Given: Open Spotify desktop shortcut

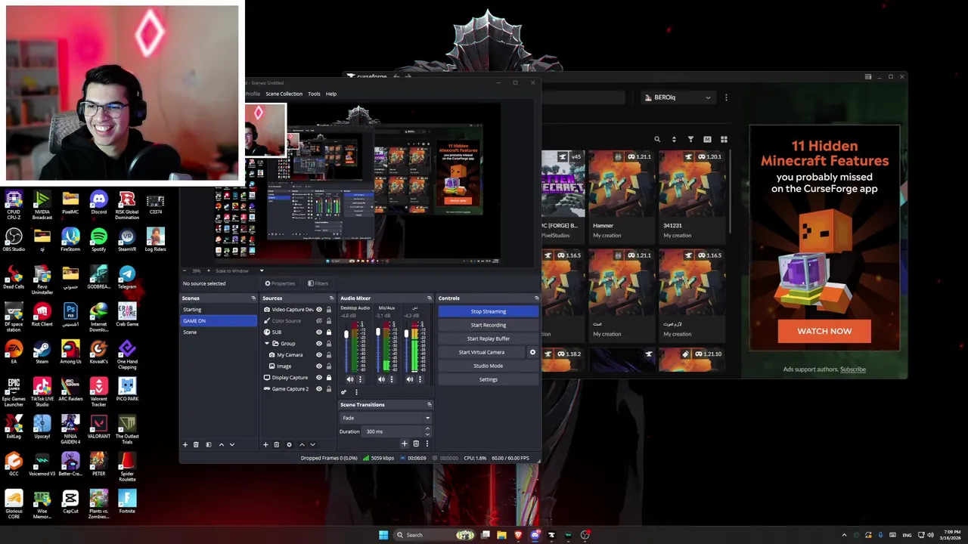Looking at the screenshot, I should tap(98, 241).
